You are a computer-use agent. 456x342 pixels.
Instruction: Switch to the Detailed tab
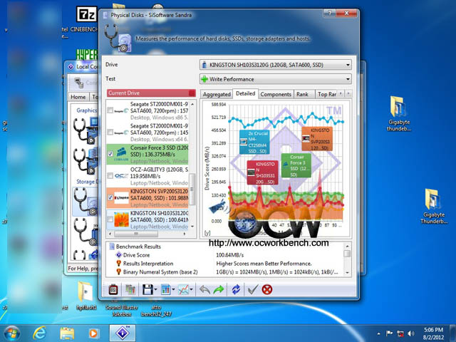pos(245,93)
